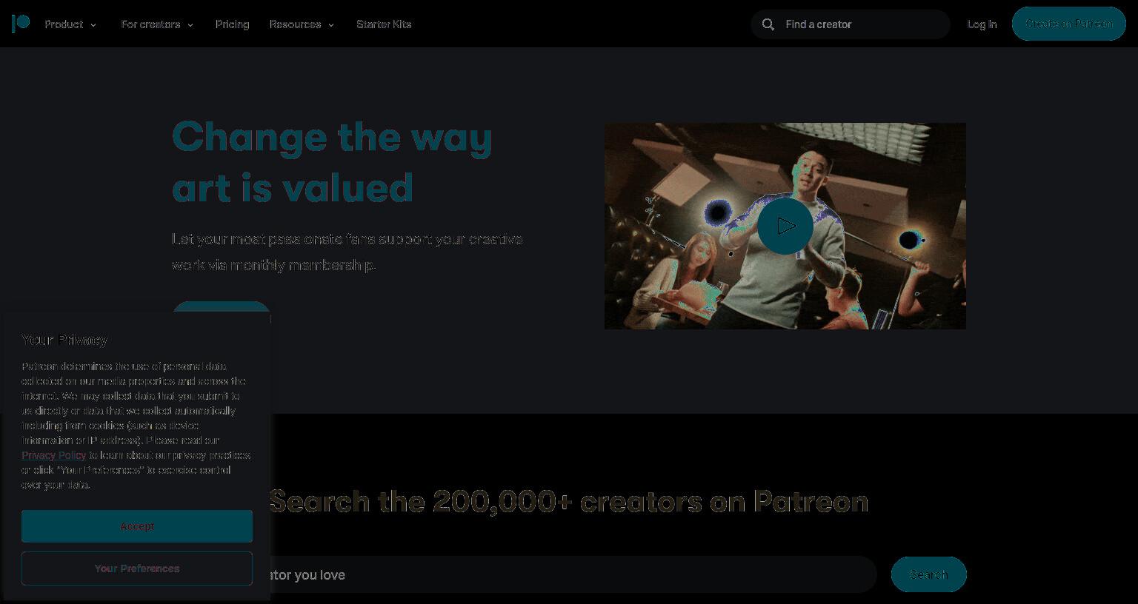Viewport: 1138px width, 604px height.
Task: Click the Create on Patreon button
Action: 1069,24
